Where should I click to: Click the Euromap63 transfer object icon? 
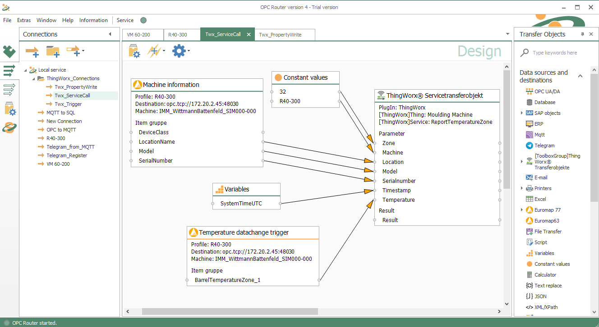tap(530, 221)
